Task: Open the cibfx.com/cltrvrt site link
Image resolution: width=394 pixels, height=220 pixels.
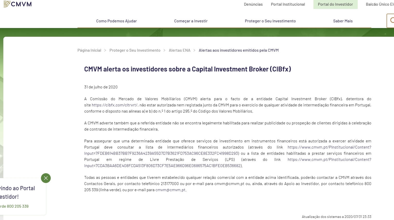Action: point(115,105)
